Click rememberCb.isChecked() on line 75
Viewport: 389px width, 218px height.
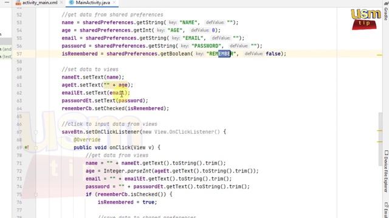132,194
